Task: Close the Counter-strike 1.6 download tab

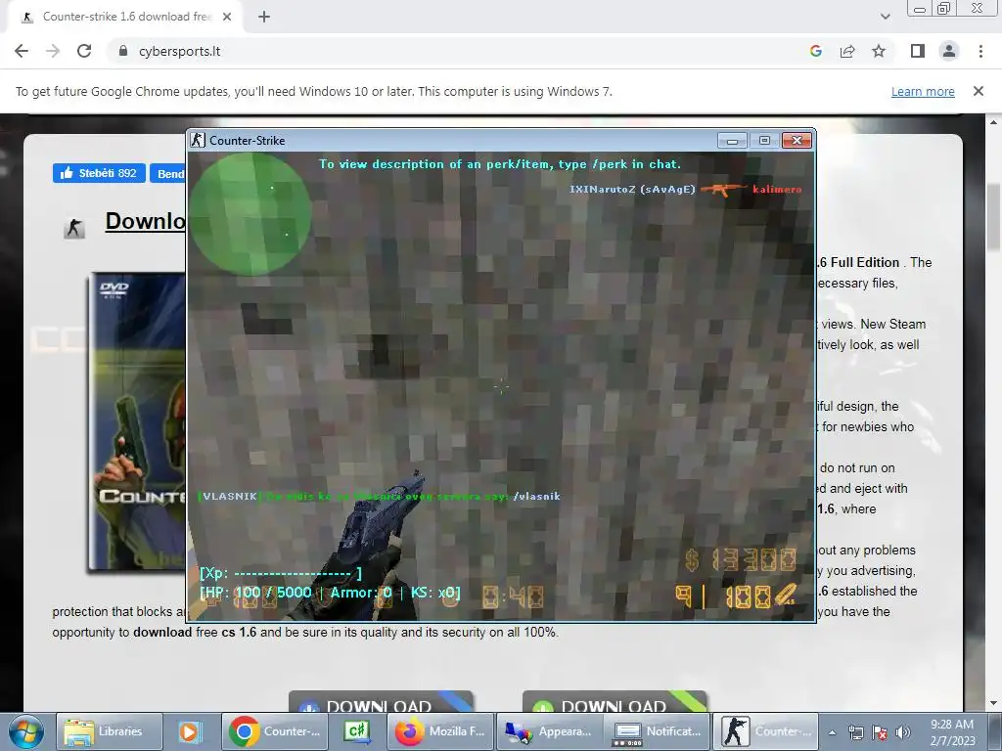Action: [x=227, y=17]
